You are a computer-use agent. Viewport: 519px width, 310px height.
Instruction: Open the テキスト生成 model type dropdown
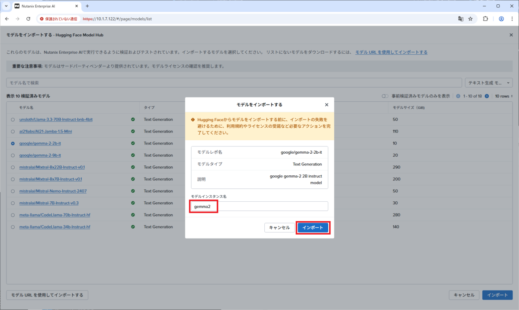point(488,83)
